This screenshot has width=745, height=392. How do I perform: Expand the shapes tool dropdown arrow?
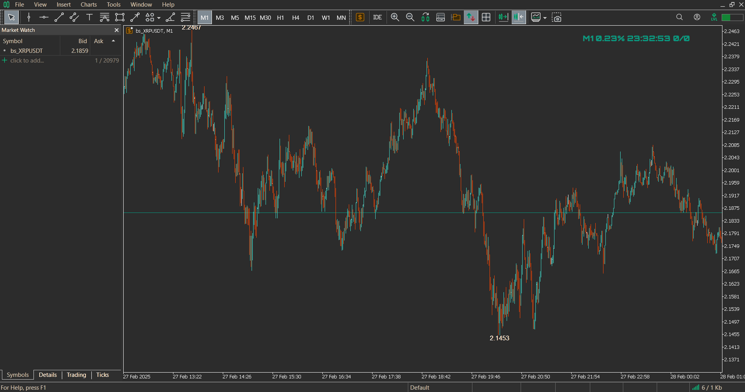point(159,18)
